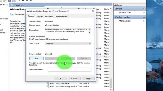Select the Xbox Live Game Save service row
Image resolution: width=163 pixels, height=91 pixels.
(x=78, y=83)
